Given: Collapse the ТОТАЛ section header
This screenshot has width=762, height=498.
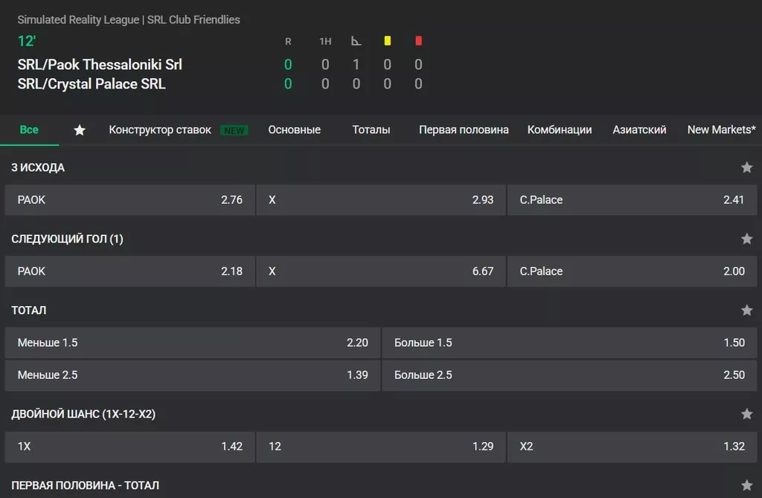Looking at the screenshot, I should click(29, 310).
